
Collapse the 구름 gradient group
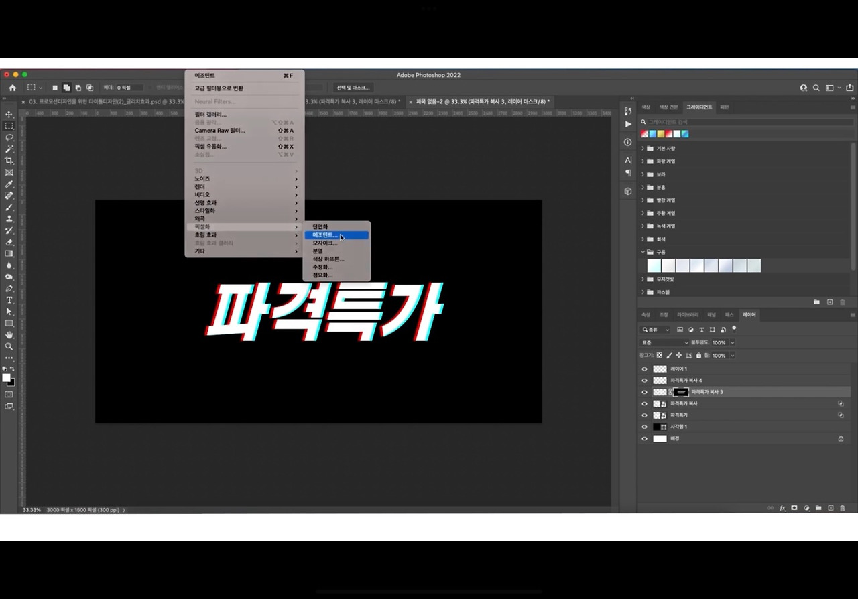[643, 252]
